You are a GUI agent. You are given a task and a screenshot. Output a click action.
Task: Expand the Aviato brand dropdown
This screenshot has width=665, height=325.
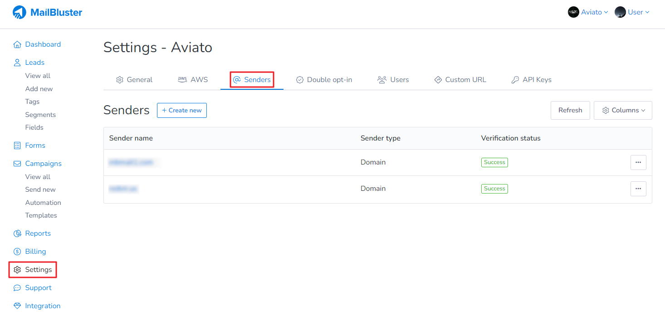click(x=588, y=12)
